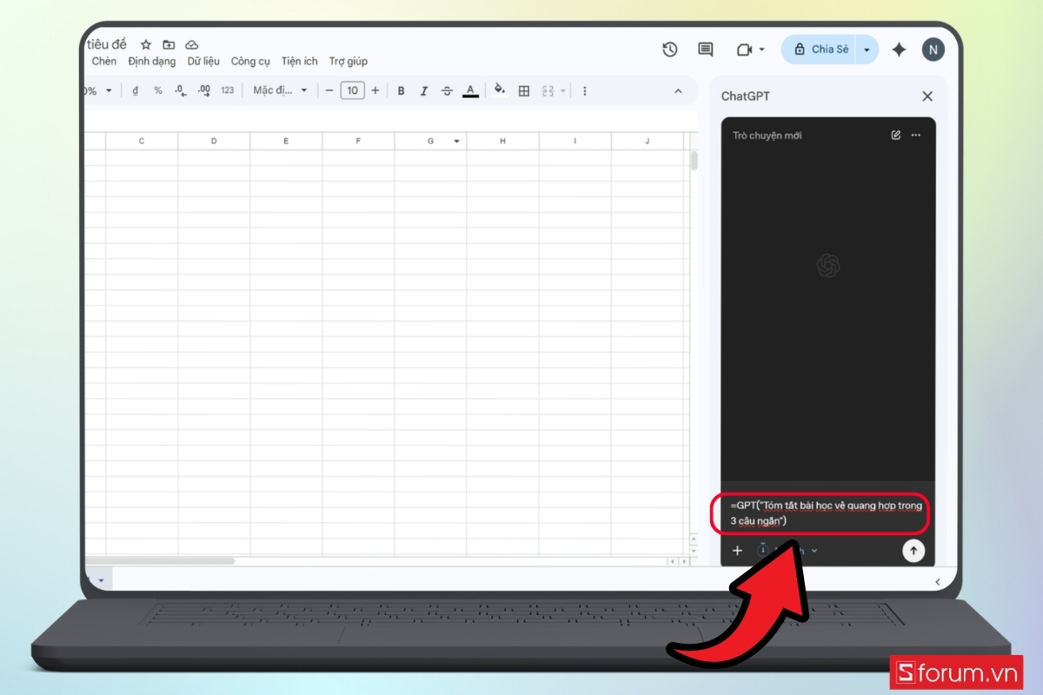Click the vertical scrollbar thumb

point(694,162)
